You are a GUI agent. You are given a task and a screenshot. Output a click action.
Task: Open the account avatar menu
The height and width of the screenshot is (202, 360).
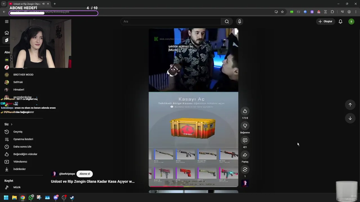(x=351, y=21)
